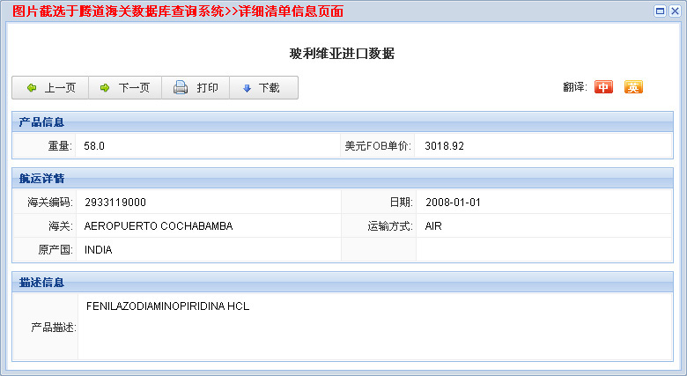
Task: Click the green previous page arrow icon
Action: point(32,88)
